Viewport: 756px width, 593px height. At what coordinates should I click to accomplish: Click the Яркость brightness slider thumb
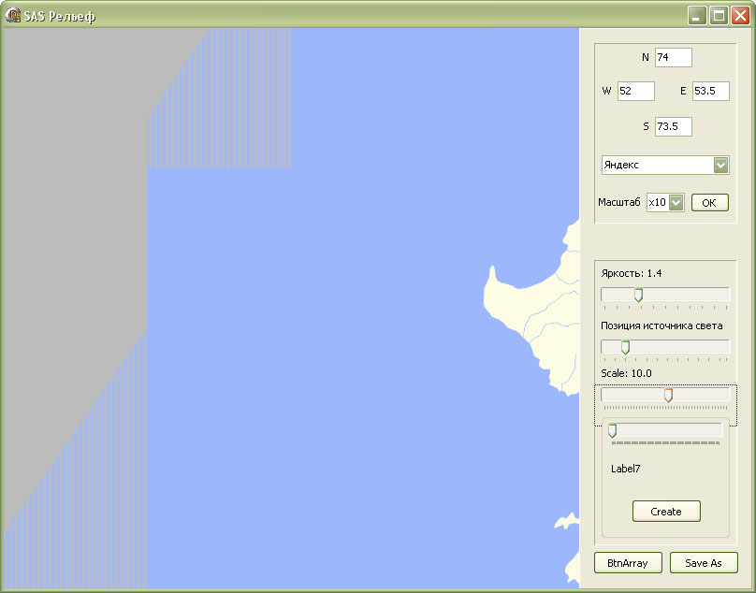[638, 295]
